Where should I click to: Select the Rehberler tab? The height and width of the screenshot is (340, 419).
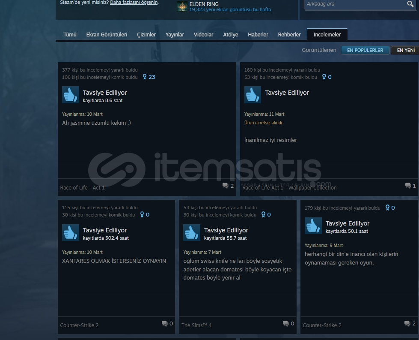click(x=289, y=35)
